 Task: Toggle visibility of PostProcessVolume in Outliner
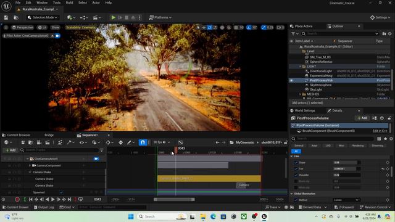tap(291, 81)
